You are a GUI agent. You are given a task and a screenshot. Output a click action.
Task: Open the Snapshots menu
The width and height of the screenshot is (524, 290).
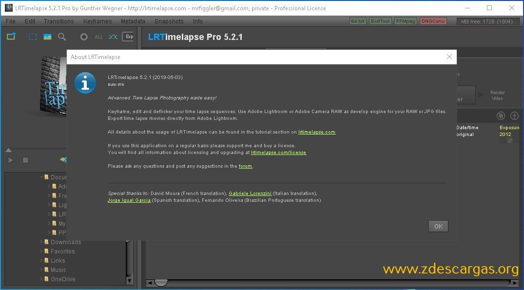coord(169,21)
